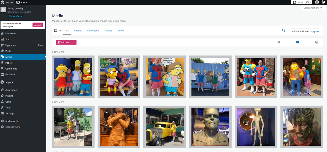Click the 109 drafts count badge

pos(308,2)
